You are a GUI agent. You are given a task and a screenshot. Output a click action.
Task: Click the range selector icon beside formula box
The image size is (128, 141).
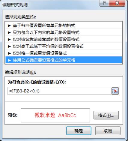click(115, 91)
